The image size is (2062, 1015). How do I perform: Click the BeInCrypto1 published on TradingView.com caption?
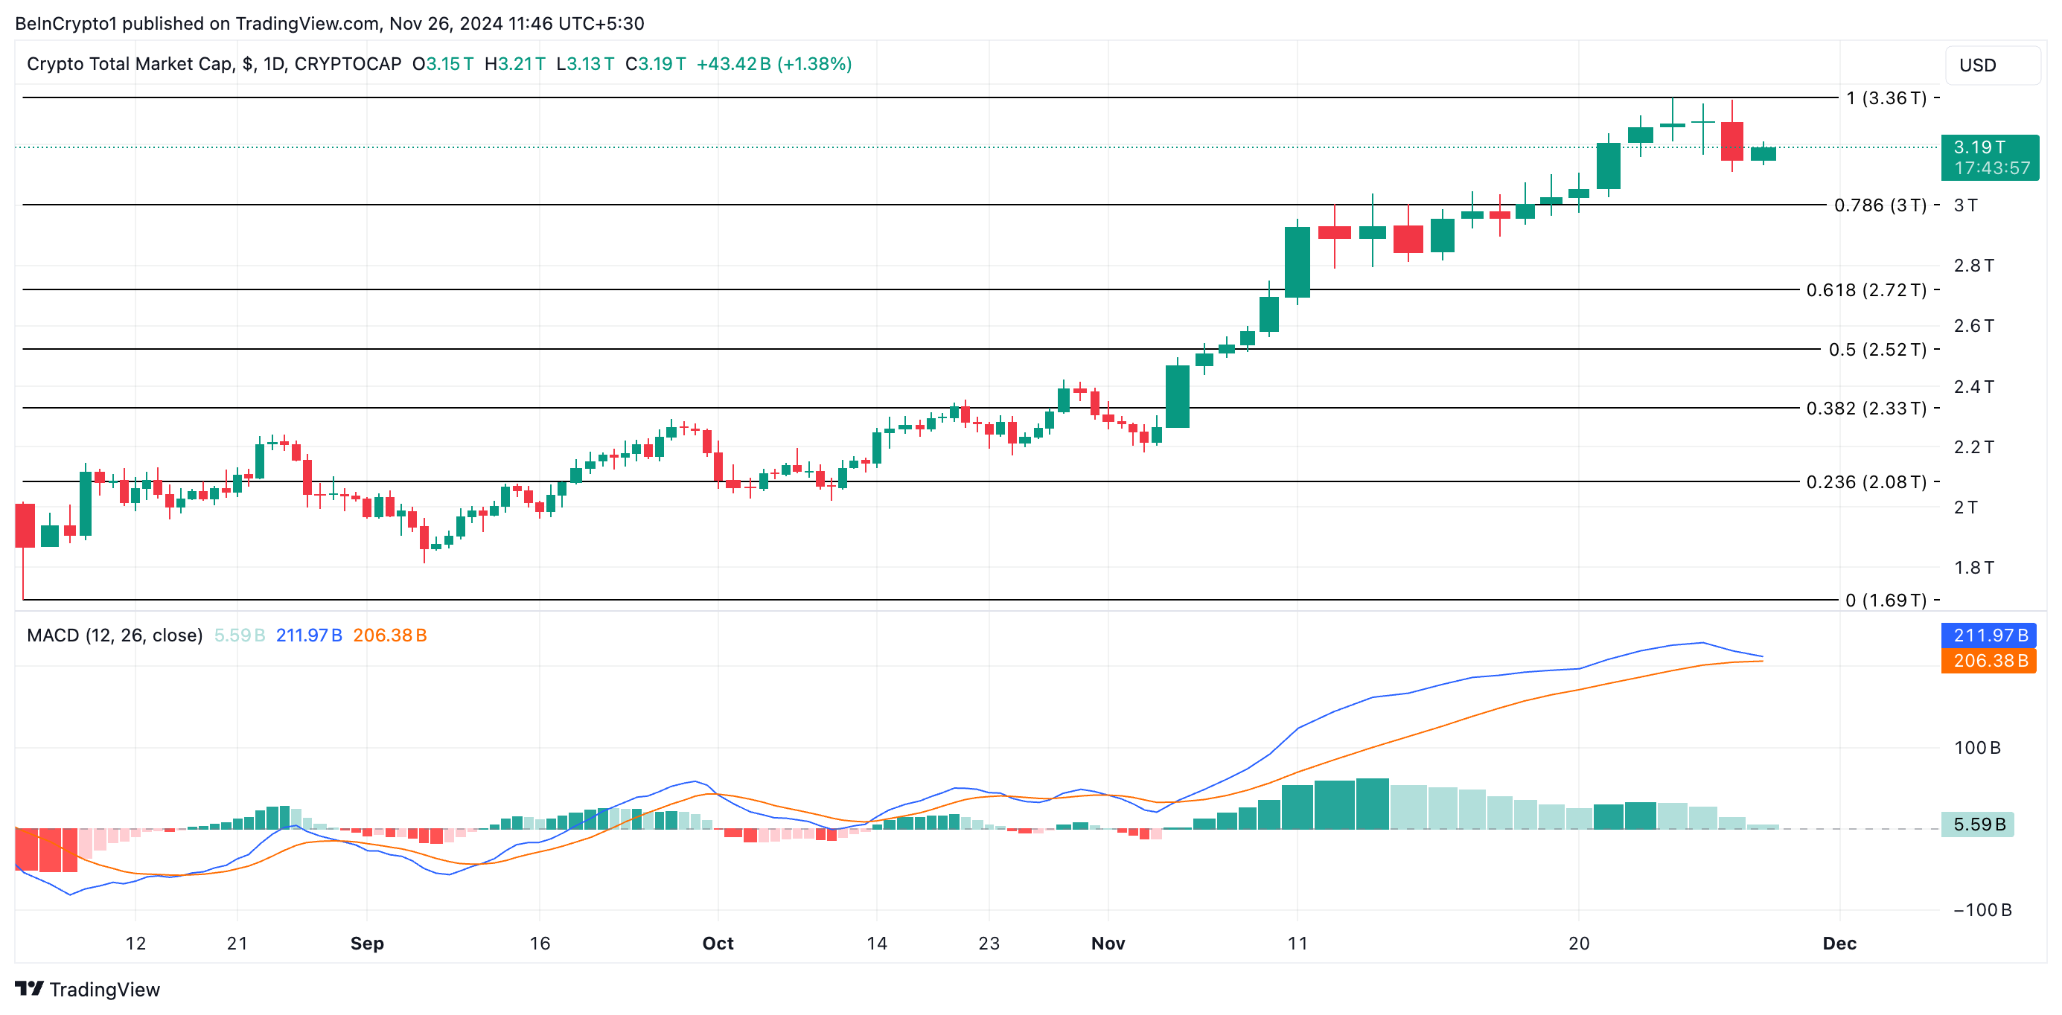click(329, 23)
